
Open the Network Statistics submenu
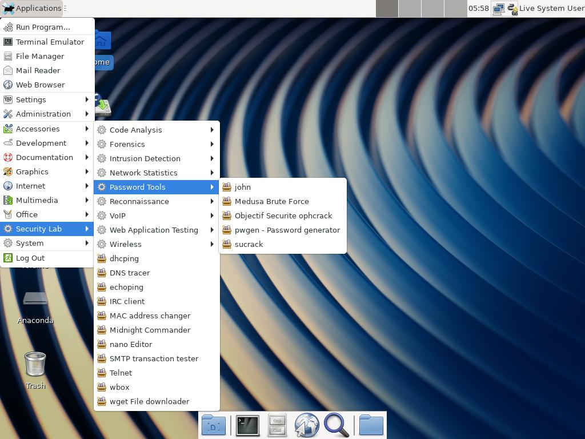point(157,173)
